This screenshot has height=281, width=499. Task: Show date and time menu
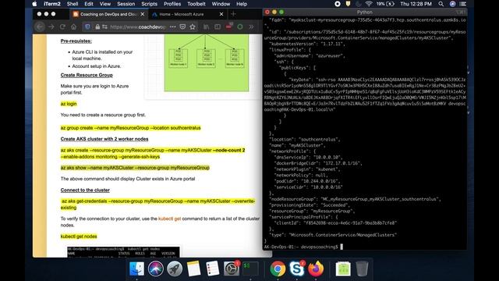416,4
